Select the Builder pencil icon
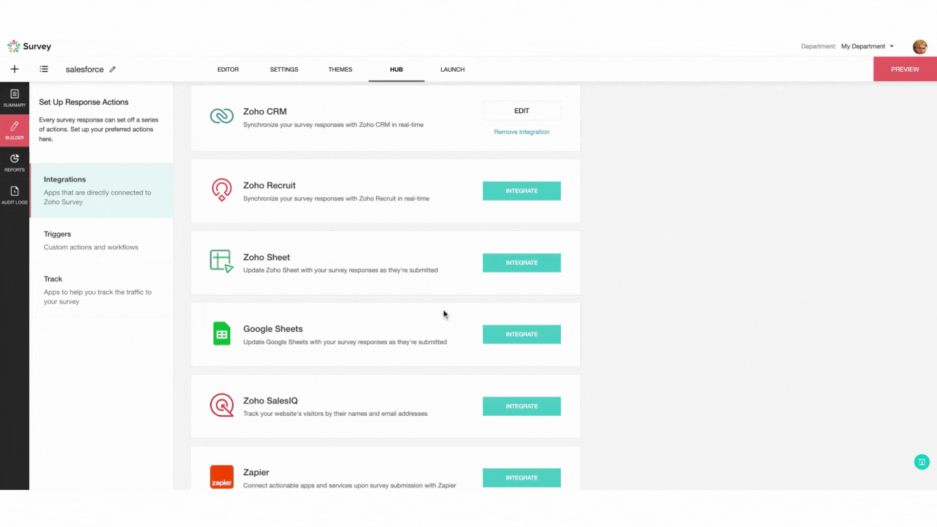This screenshot has height=527, width=937. [14, 130]
